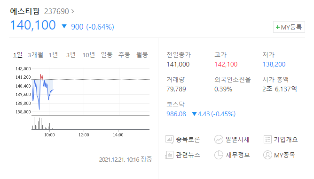Click the down triangle next to 4.43
Screen dimensions: 314x179
pyautogui.click(x=194, y=114)
